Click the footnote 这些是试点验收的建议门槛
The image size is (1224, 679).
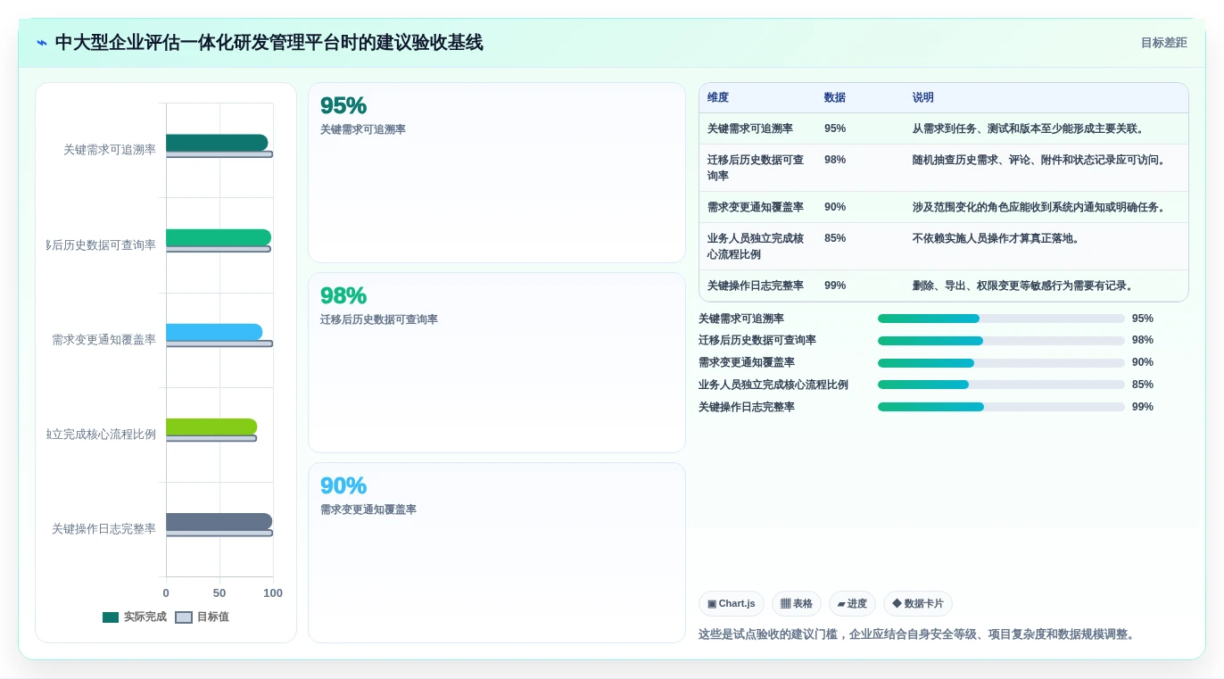[916, 634]
